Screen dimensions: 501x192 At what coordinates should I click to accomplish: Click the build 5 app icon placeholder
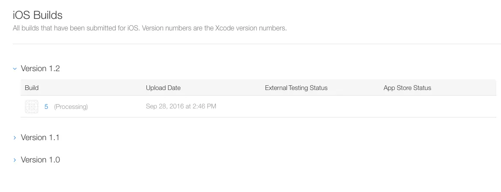coord(32,106)
